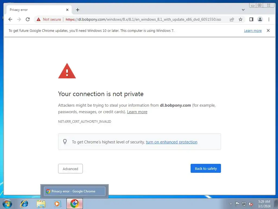Image resolution: width=278 pixels, height=209 pixels.
Task: Click the Back to safety button
Action: pyautogui.click(x=206, y=168)
